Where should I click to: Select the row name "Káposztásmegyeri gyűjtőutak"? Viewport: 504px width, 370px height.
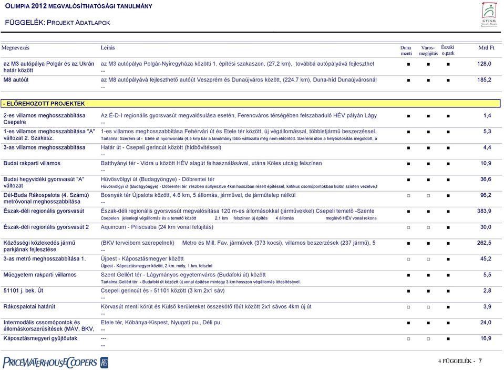coord(40,338)
